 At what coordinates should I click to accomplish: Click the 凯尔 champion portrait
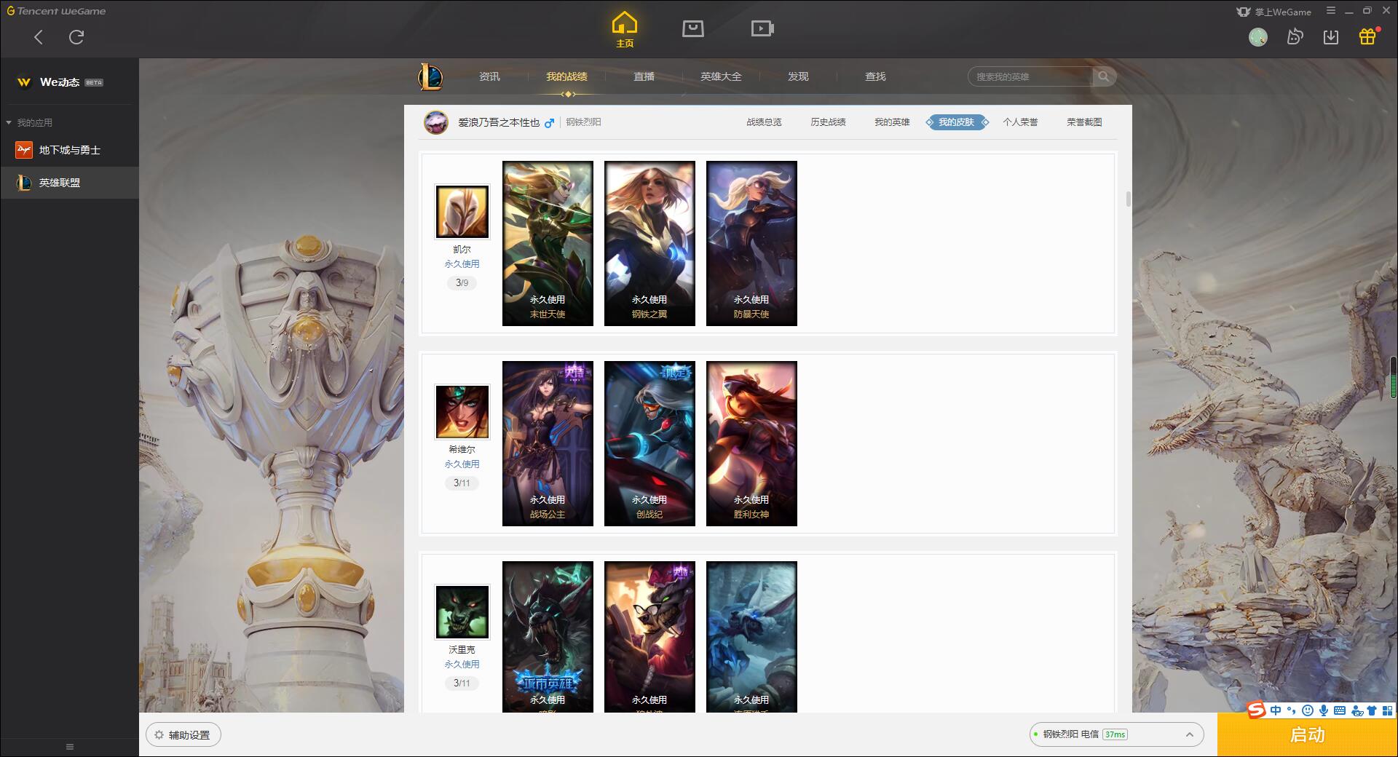click(x=462, y=212)
